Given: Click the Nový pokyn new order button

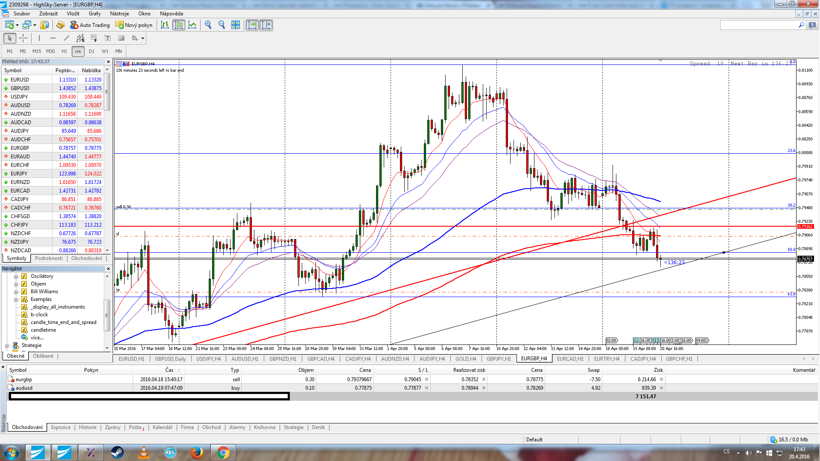Looking at the screenshot, I should click(x=134, y=25).
